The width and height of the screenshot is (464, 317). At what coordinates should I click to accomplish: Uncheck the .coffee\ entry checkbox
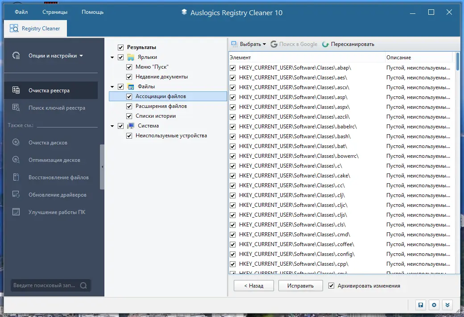pyautogui.click(x=233, y=245)
